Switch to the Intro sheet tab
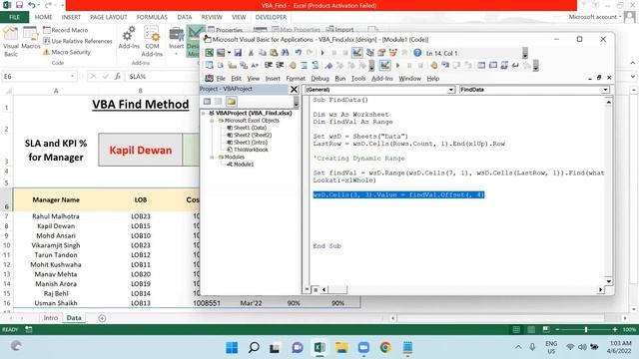The height and width of the screenshot is (359, 639). [x=51, y=318]
